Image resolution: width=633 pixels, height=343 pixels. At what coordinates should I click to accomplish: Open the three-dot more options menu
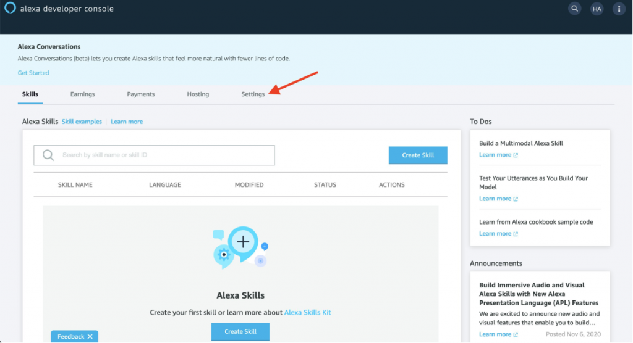pyautogui.click(x=619, y=9)
